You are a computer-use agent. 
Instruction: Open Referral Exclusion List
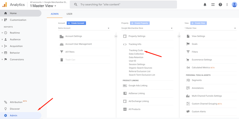click(140, 71)
